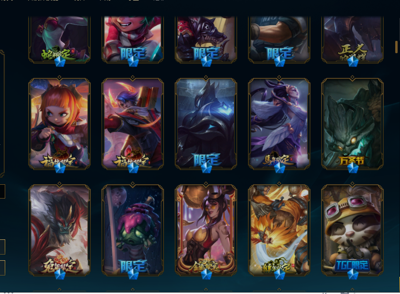Select the 万圣节 Maokai skin card
The width and height of the screenshot is (400, 294).
352,123
